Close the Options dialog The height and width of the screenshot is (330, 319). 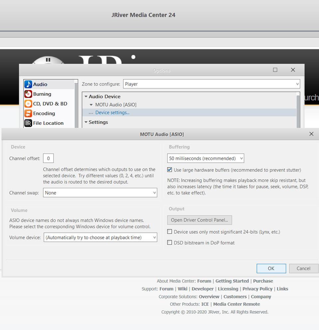293,70
